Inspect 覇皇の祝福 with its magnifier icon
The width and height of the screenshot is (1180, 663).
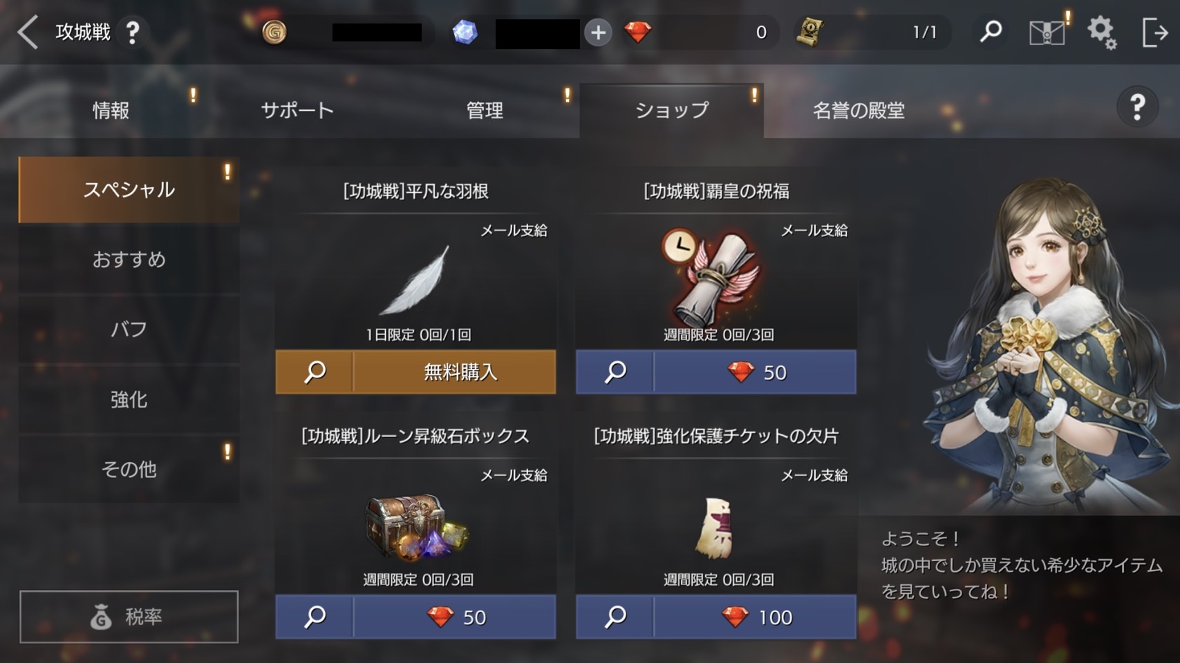pos(615,372)
